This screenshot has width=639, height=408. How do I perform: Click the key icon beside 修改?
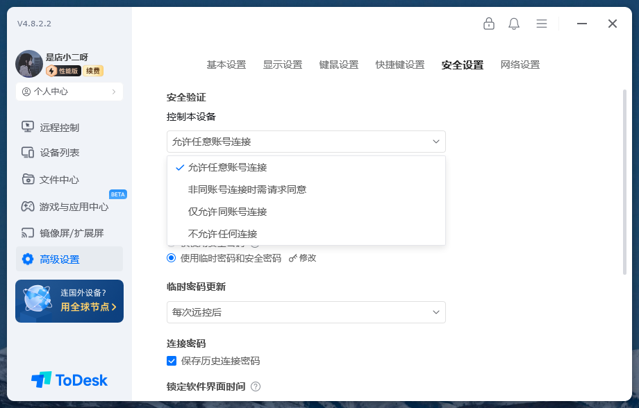point(292,258)
